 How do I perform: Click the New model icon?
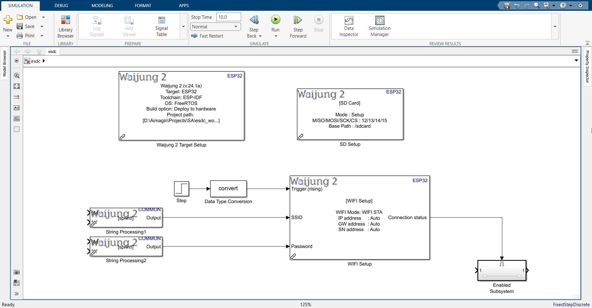8,20
